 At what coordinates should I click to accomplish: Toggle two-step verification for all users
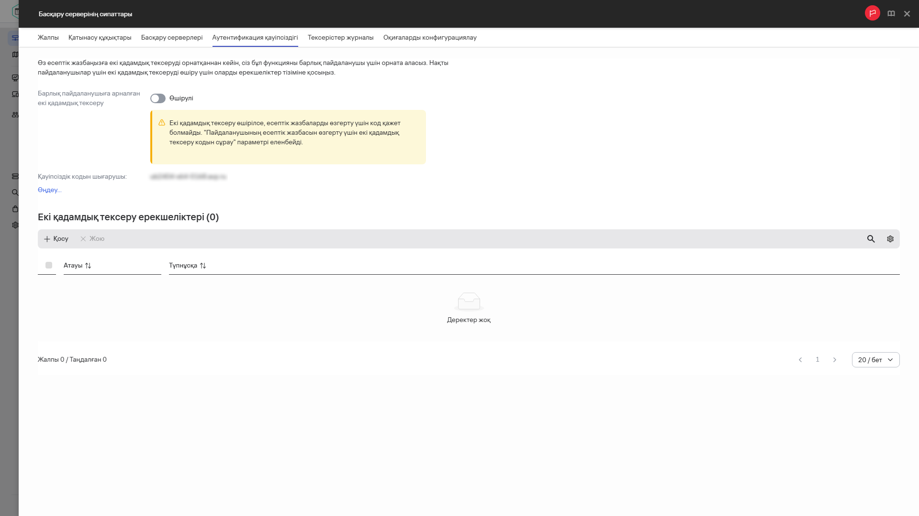point(157,98)
